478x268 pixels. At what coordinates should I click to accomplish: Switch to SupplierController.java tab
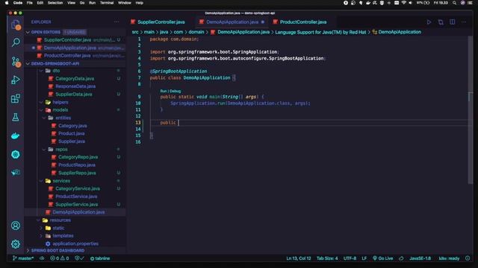pos(161,22)
